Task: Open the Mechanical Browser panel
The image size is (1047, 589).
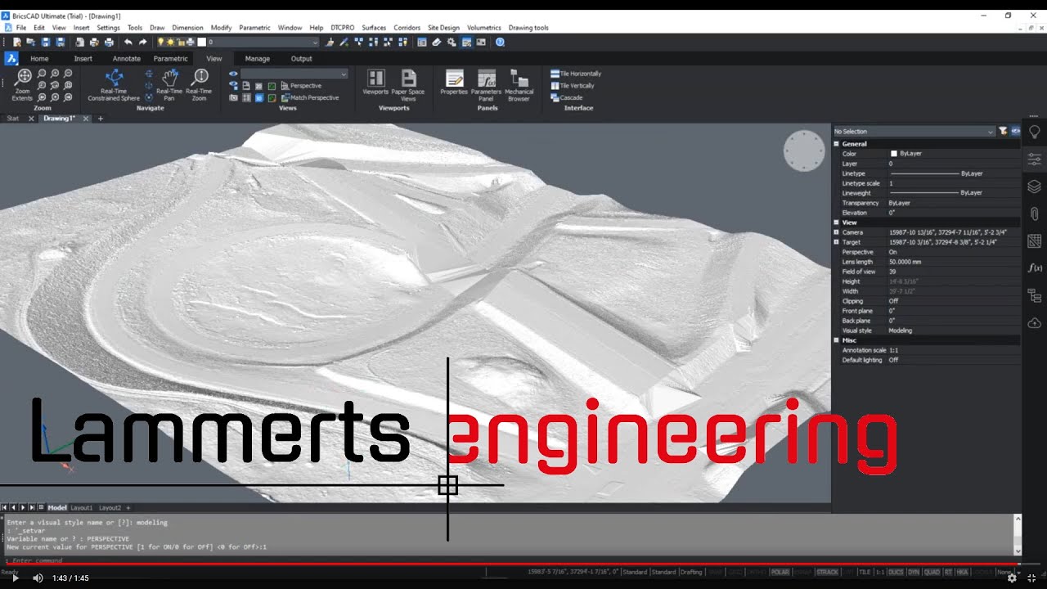Action: coord(519,85)
